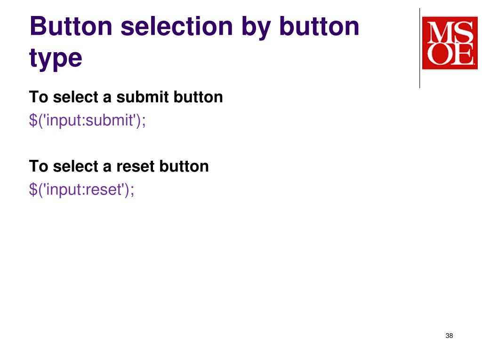Click the first word 'Button' in title
482x361 pixels.
[x=71, y=26]
